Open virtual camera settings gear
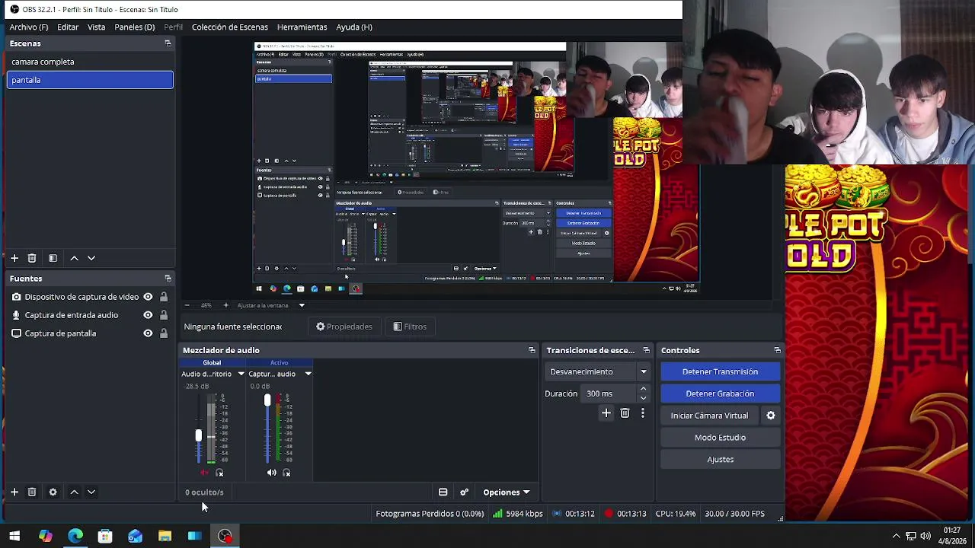 771,416
